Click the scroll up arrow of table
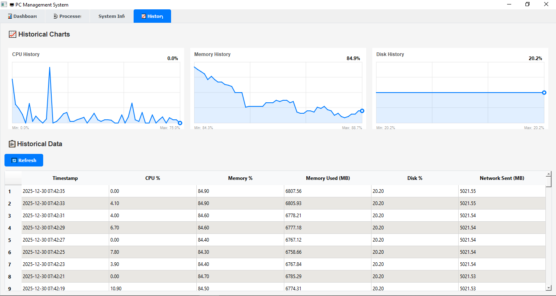556x296 pixels. (548, 174)
